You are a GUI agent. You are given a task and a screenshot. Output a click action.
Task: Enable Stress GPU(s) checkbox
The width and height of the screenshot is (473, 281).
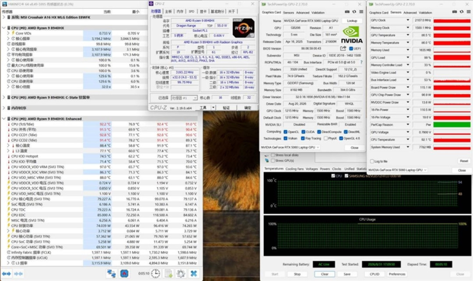pyautogui.click(x=273, y=161)
